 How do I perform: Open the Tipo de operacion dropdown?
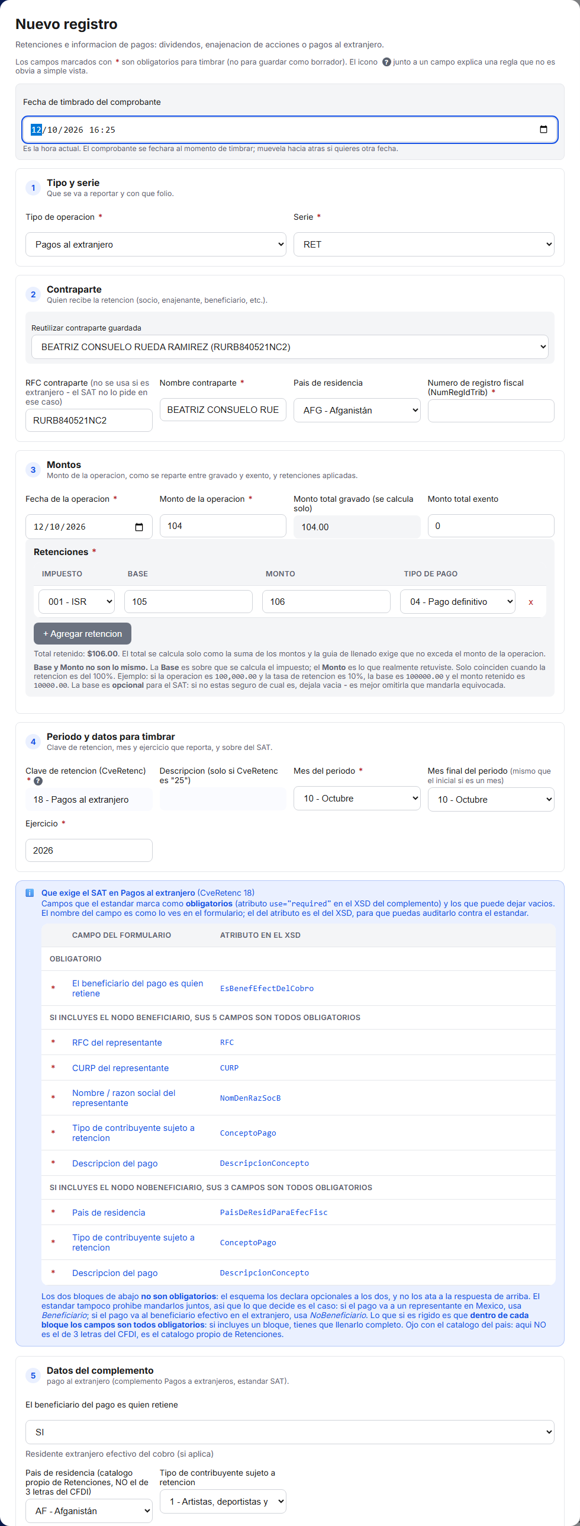[156, 244]
